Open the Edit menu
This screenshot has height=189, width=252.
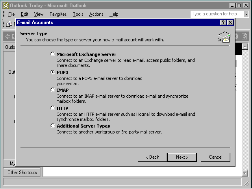[24, 14]
